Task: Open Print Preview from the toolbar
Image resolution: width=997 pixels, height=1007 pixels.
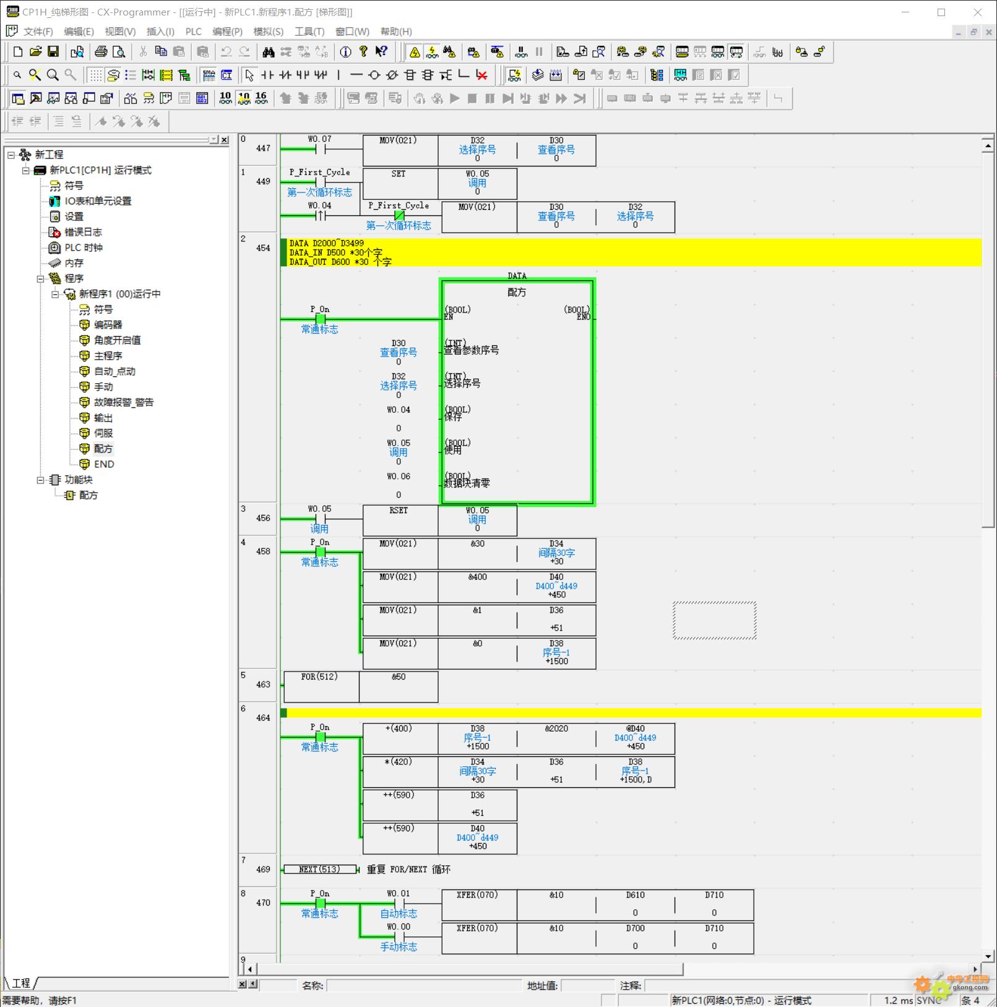Action: point(119,52)
